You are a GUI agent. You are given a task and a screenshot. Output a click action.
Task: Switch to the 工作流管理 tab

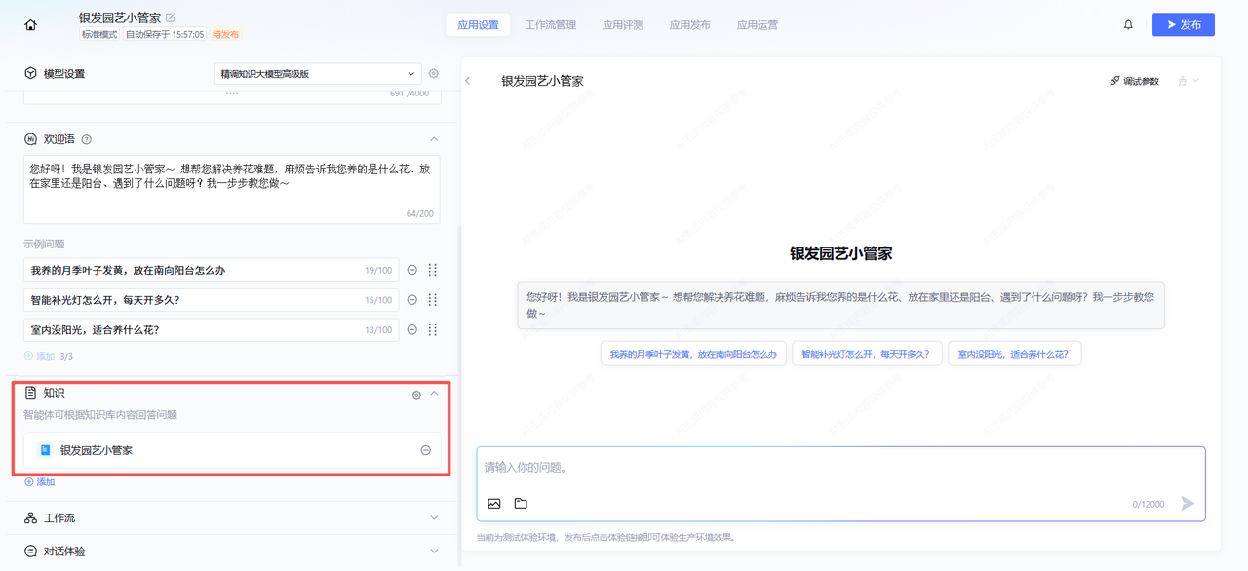(x=551, y=25)
